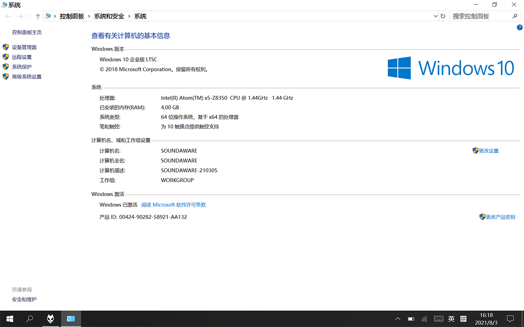Click the shield icon beside 更改产品密钥
This screenshot has width=524, height=327.
coord(483,217)
